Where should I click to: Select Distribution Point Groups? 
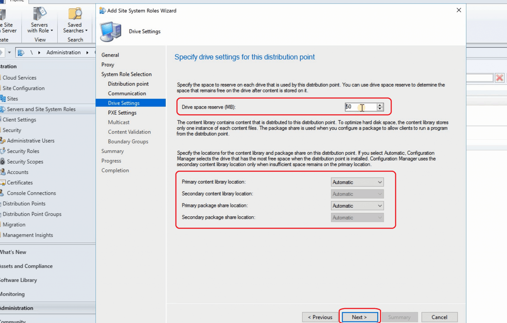tap(32, 214)
